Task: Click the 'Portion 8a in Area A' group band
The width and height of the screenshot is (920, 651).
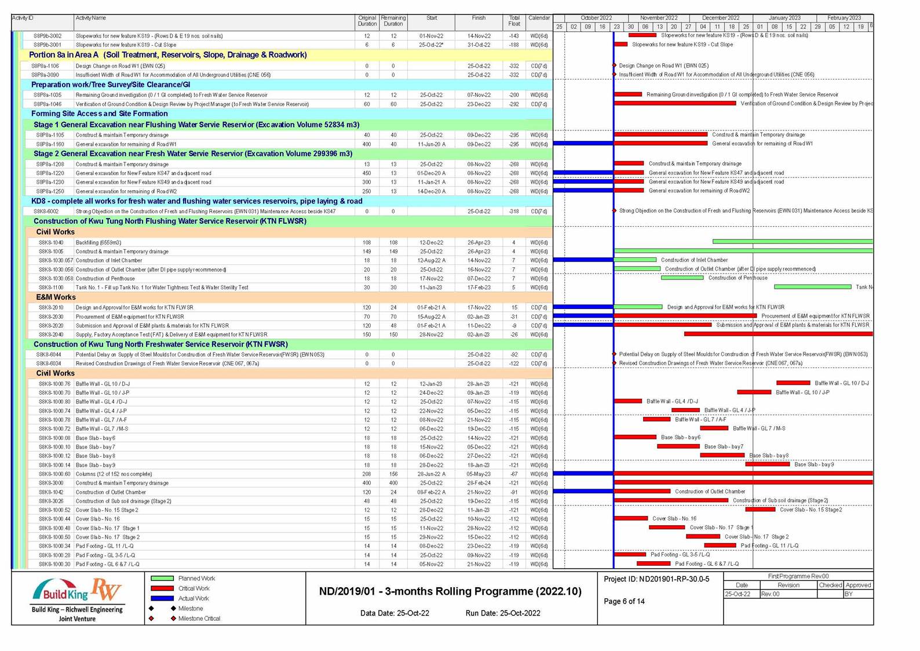Action: pyautogui.click(x=286, y=55)
